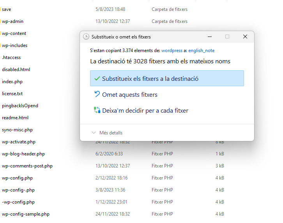The height and width of the screenshot is (223, 283).
Task: Minimize the Substitueix o omet dialog
Action: [210, 37]
